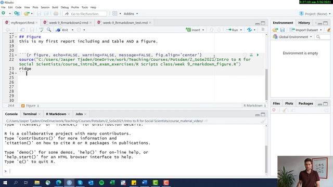Switch to the Jobs tab

(79, 114)
